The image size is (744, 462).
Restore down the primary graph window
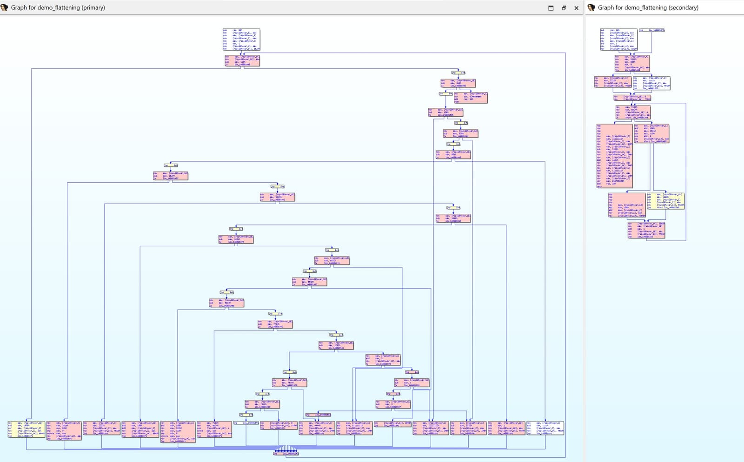(564, 8)
